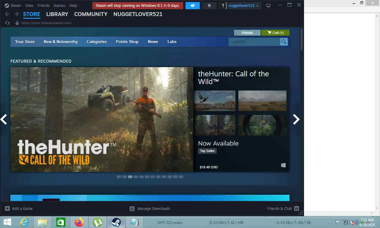
Task: Open Cart (1)
Action: click(275, 33)
